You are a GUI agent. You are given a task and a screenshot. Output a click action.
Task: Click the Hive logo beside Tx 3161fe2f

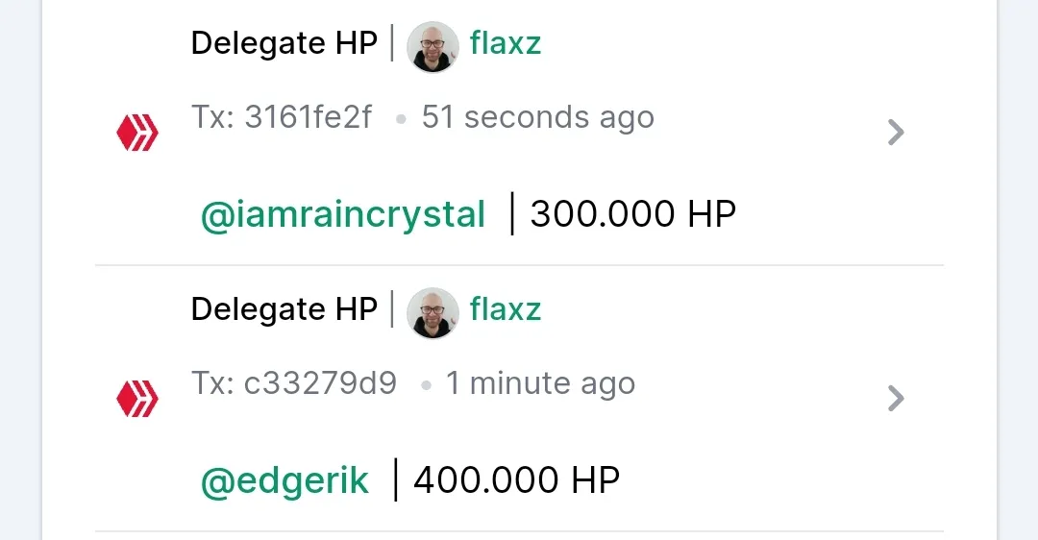(x=137, y=133)
